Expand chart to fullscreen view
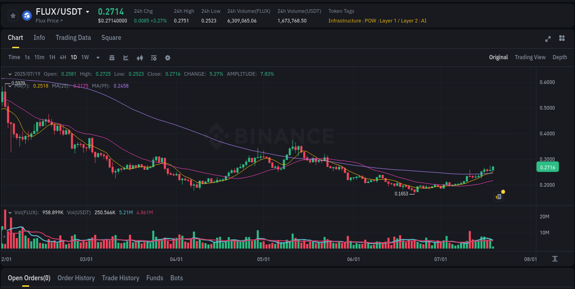 click(x=548, y=39)
